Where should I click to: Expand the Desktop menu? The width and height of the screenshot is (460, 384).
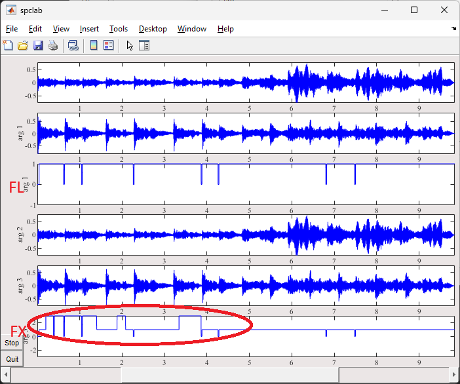point(153,29)
